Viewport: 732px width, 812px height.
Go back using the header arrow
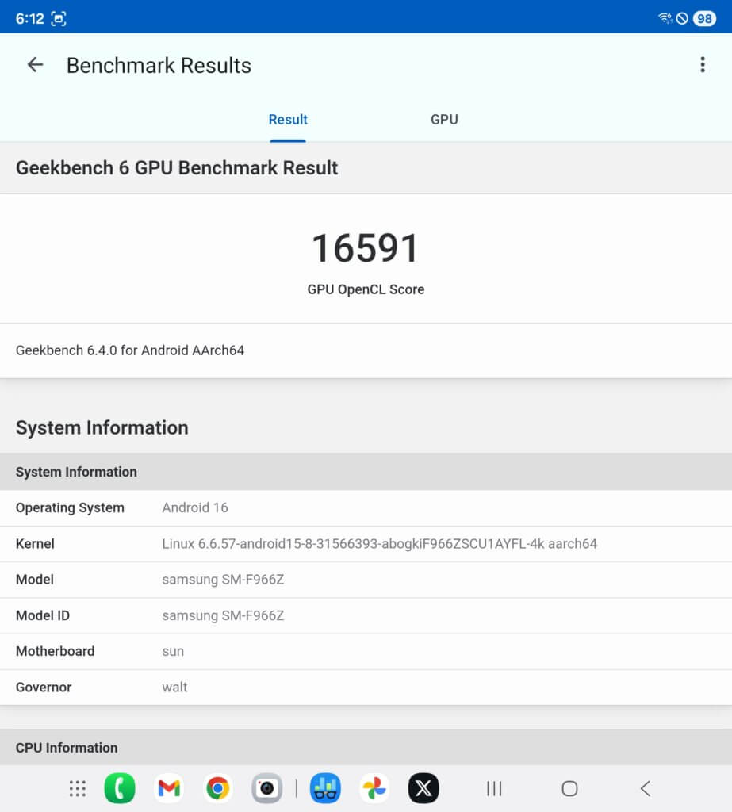[35, 65]
